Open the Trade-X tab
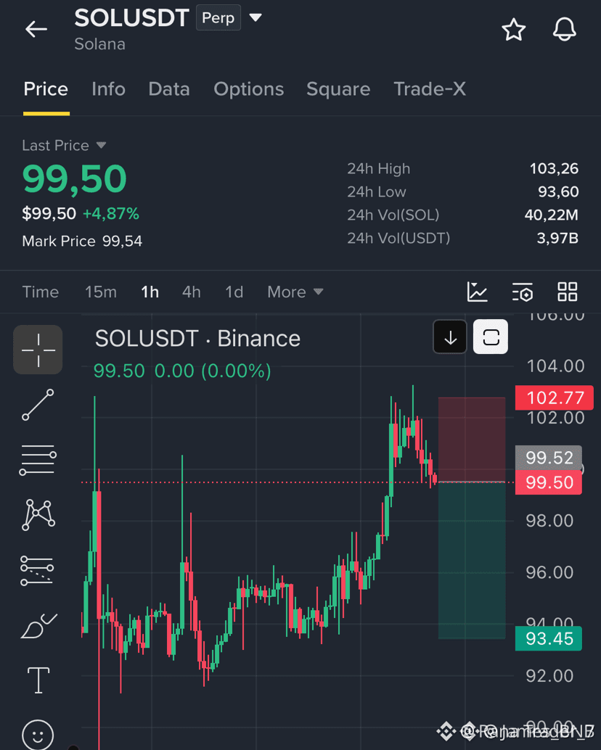This screenshot has width=601, height=750. point(430,89)
